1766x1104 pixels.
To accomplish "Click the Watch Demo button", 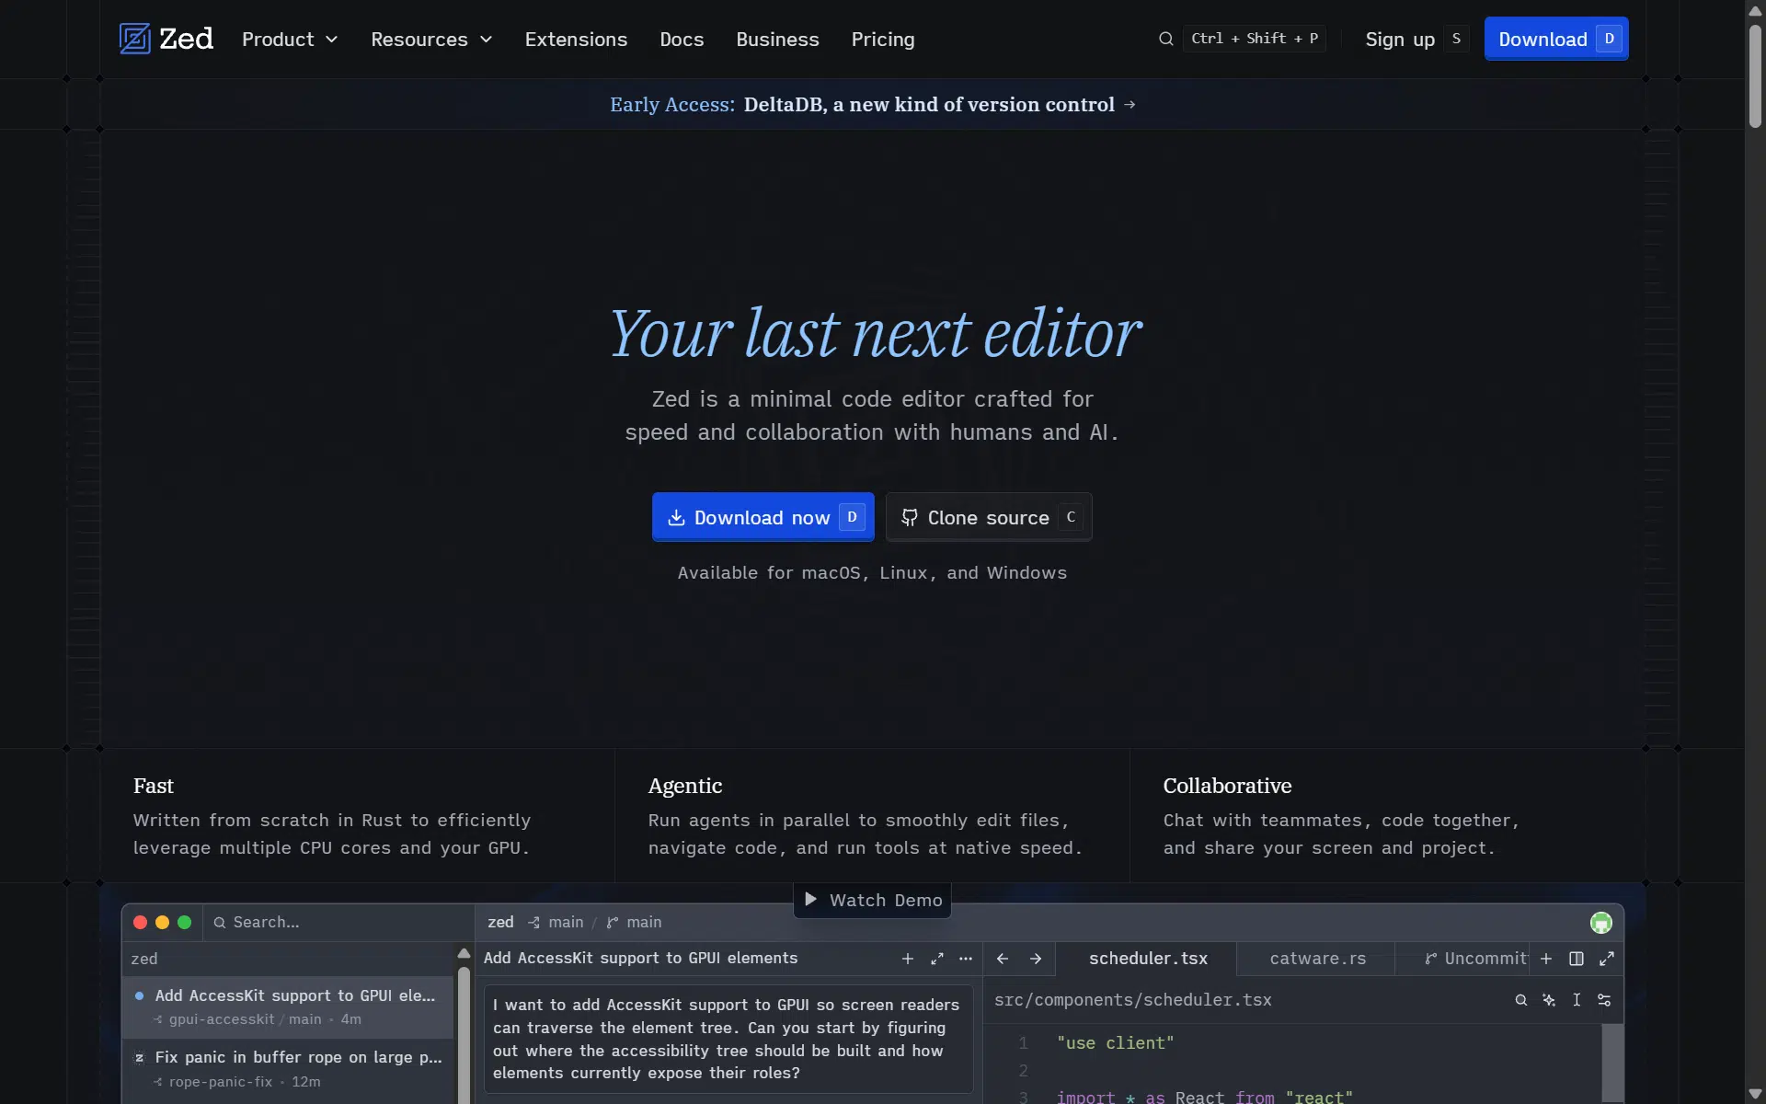I will tap(872, 900).
